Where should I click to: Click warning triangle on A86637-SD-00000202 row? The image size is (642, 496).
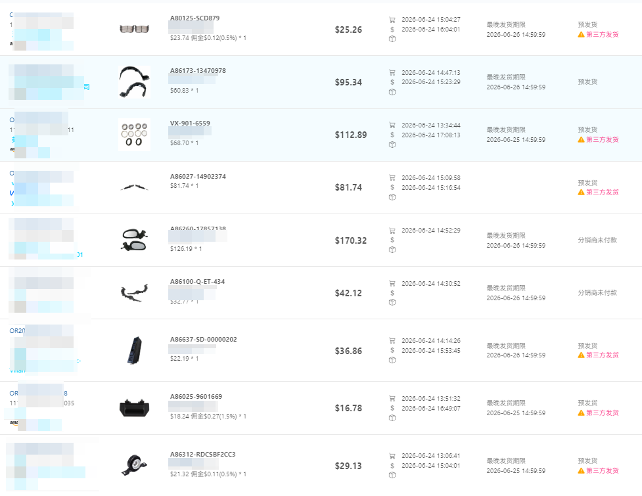[x=581, y=355]
